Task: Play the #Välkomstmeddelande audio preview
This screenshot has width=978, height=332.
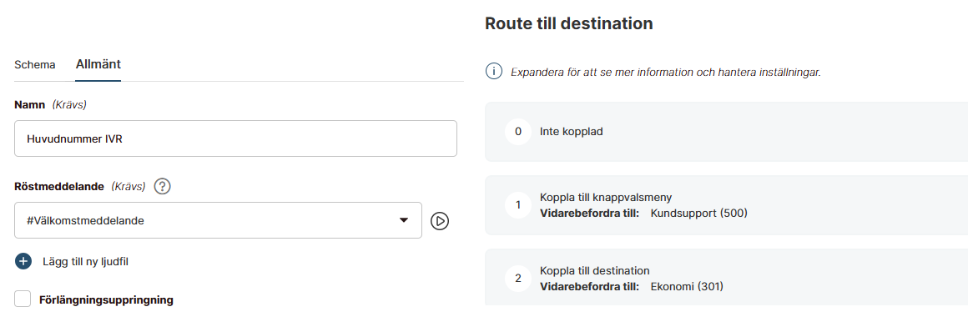Action: [x=440, y=221]
